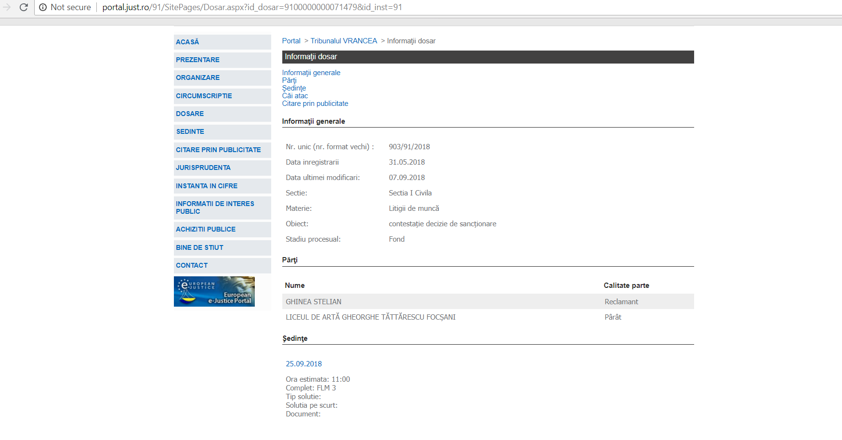Click the Not secure info icon
The height and width of the screenshot is (440, 842).
coord(43,7)
